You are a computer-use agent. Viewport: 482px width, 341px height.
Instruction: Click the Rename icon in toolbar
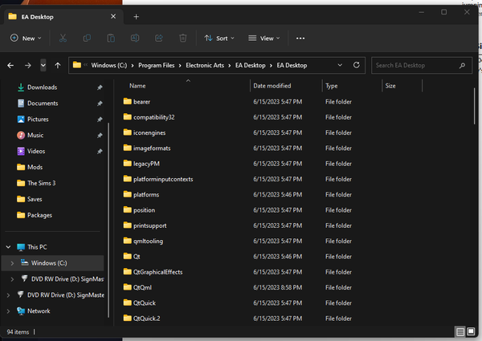135,38
